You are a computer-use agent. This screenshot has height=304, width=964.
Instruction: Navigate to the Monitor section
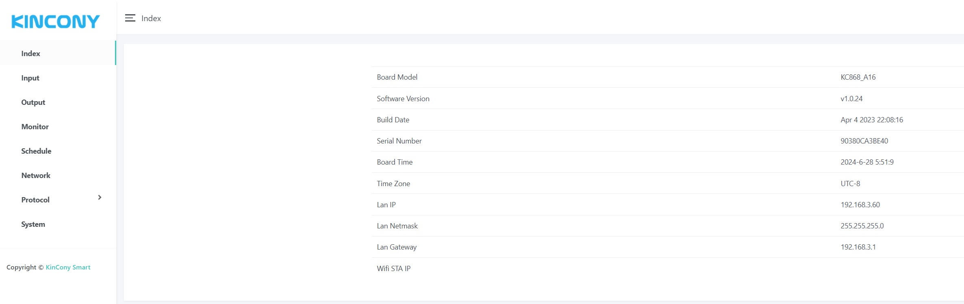pos(35,127)
